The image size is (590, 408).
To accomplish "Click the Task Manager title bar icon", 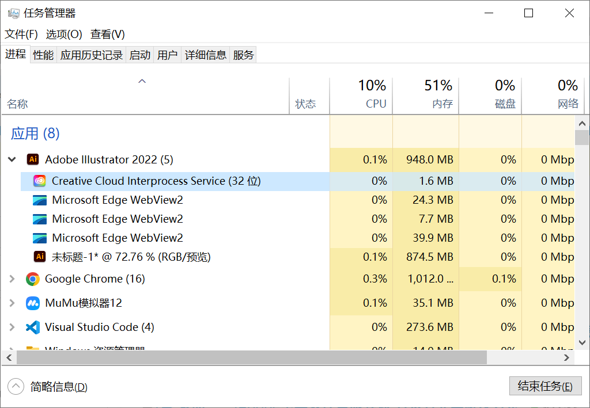I will click(x=14, y=13).
